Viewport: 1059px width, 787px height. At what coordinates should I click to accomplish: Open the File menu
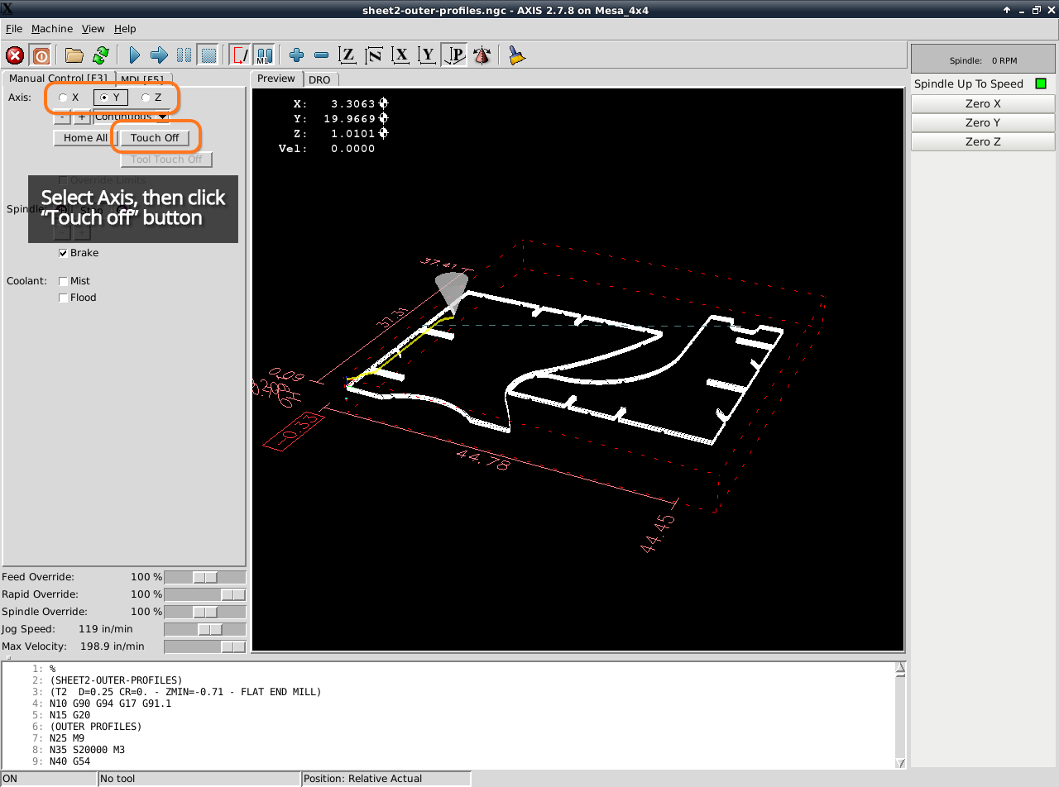point(14,28)
